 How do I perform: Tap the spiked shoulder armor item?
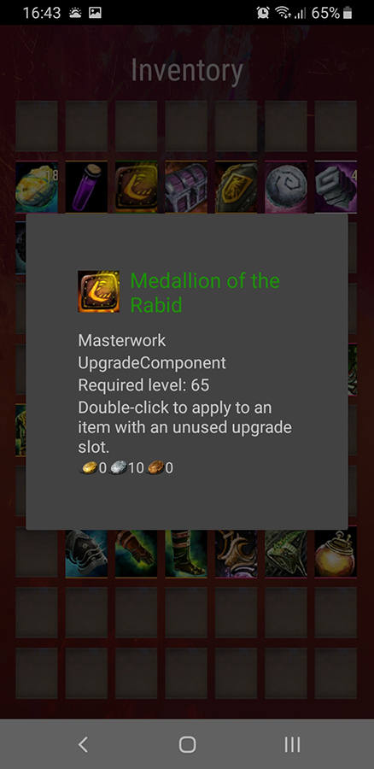pos(86,553)
